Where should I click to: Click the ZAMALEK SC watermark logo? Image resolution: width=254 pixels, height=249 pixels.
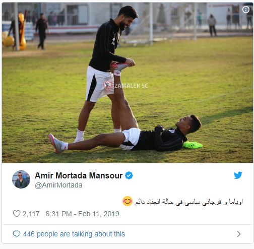pyautogui.click(x=126, y=86)
